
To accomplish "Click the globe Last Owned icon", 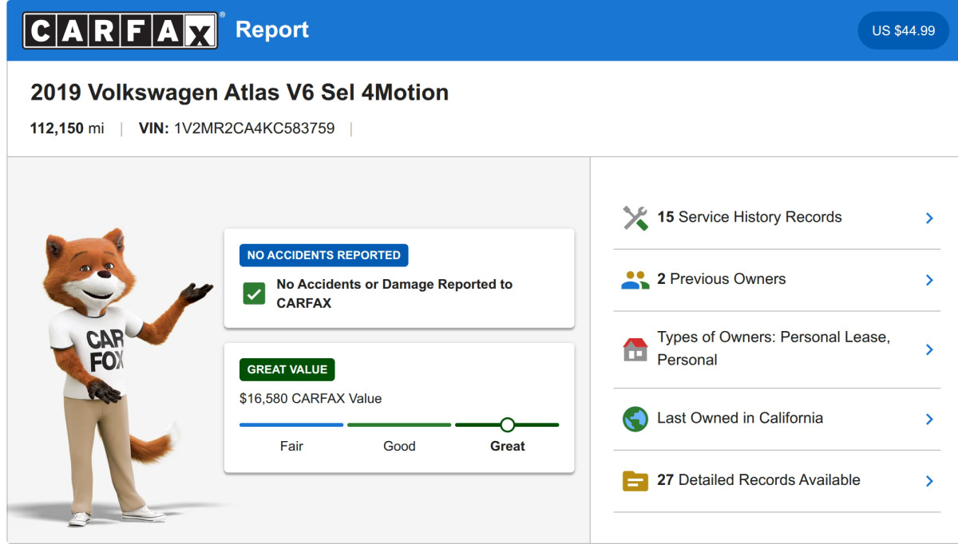I will coord(635,419).
